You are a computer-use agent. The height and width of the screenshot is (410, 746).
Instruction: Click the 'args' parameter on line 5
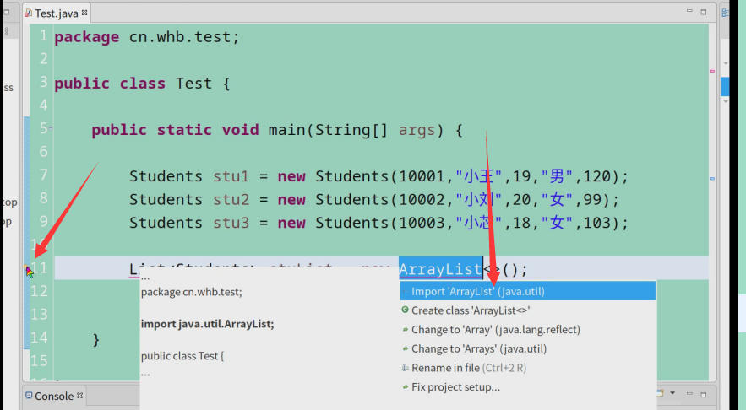pyautogui.click(x=417, y=130)
